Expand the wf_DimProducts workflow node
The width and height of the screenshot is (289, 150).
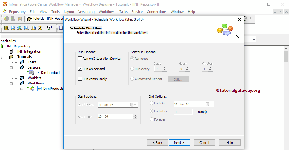point(22,89)
